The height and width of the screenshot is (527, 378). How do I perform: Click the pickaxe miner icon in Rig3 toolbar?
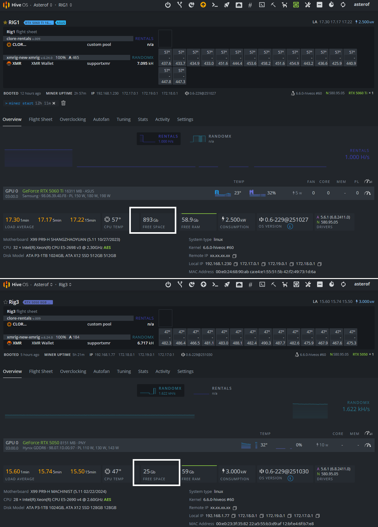tap(273, 285)
